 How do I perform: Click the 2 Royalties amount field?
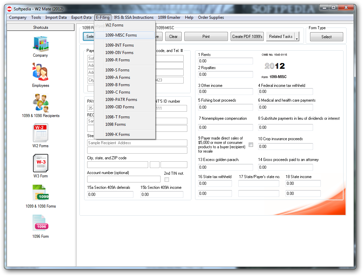click(225, 74)
